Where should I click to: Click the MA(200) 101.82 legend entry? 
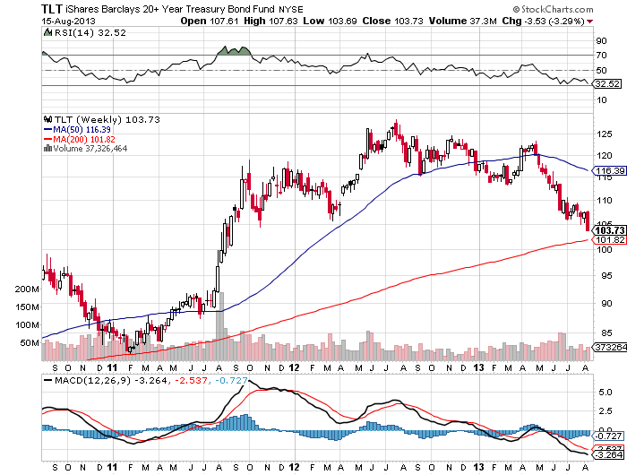coord(79,139)
